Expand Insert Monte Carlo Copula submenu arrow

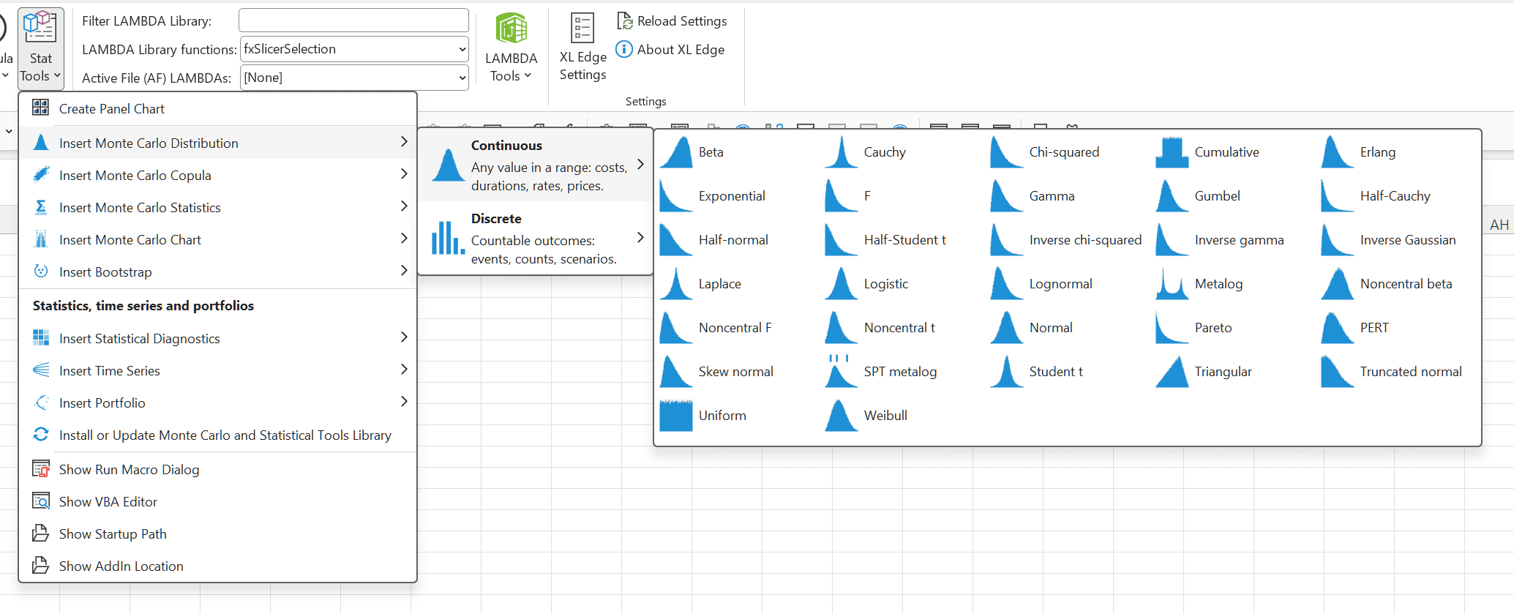[404, 174]
